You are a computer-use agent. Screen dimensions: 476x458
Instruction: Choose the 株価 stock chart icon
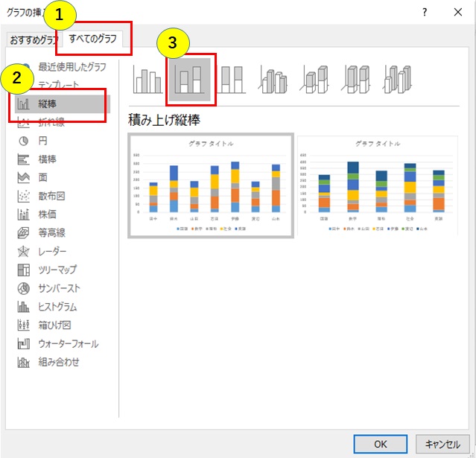click(x=24, y=214)
